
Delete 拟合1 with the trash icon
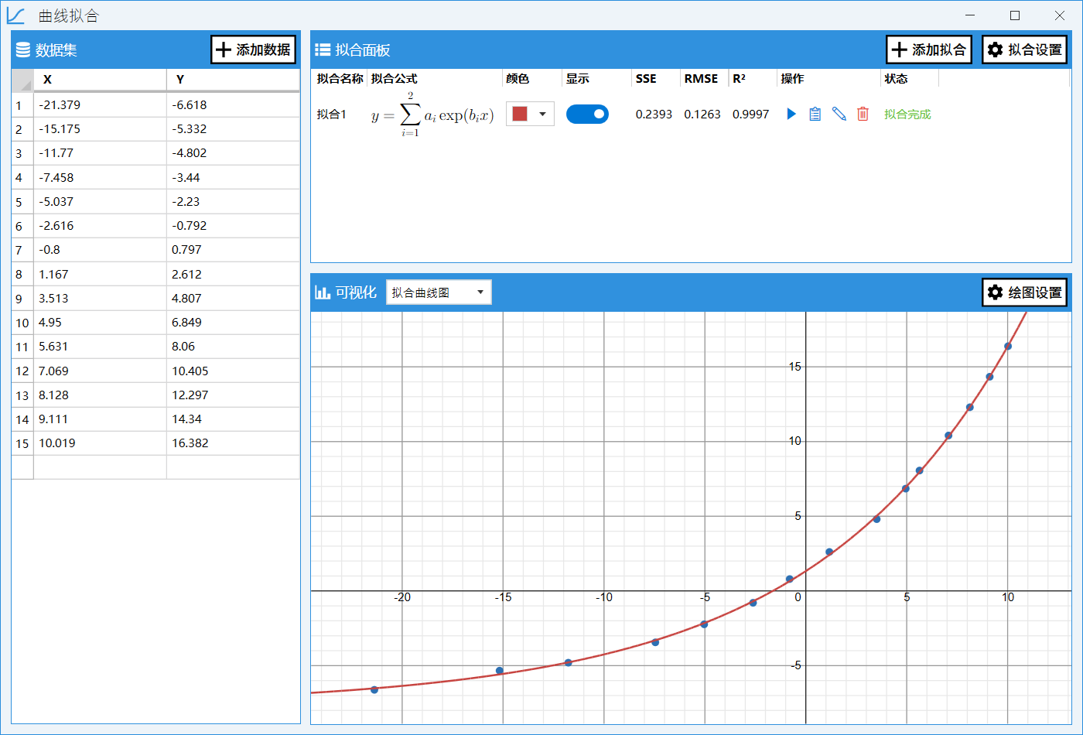point(863,114)
